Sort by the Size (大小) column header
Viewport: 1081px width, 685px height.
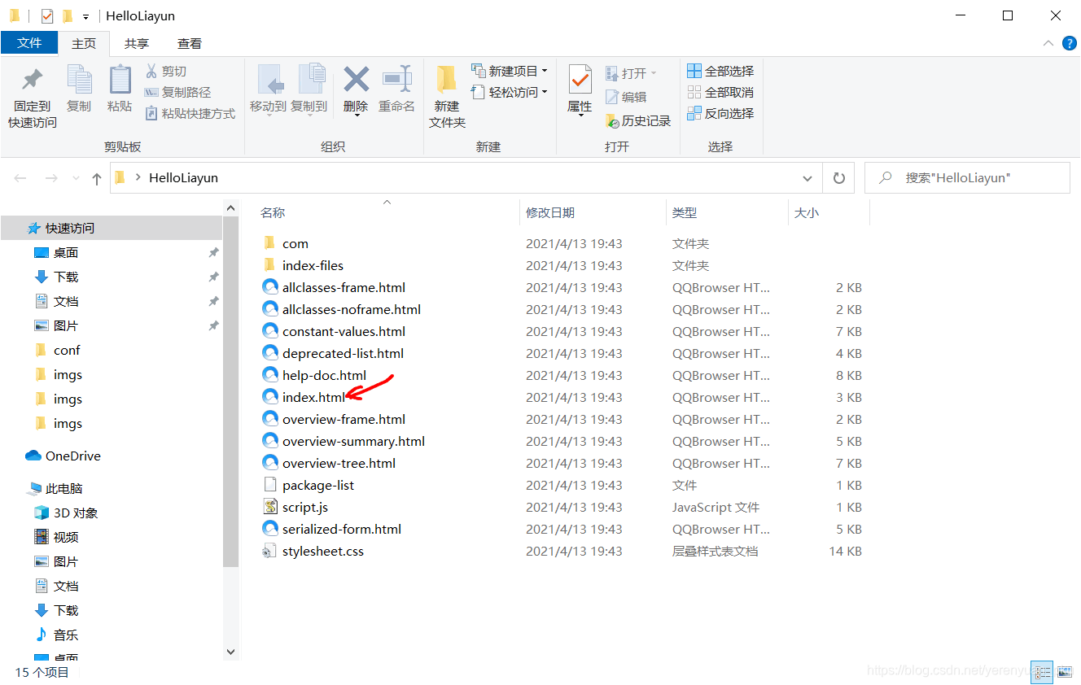(x=806, y=212)
